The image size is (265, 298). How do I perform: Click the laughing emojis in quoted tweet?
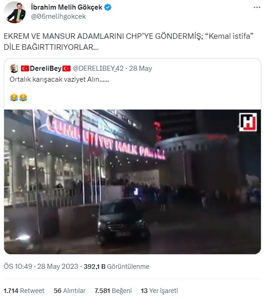coord(19,98)
